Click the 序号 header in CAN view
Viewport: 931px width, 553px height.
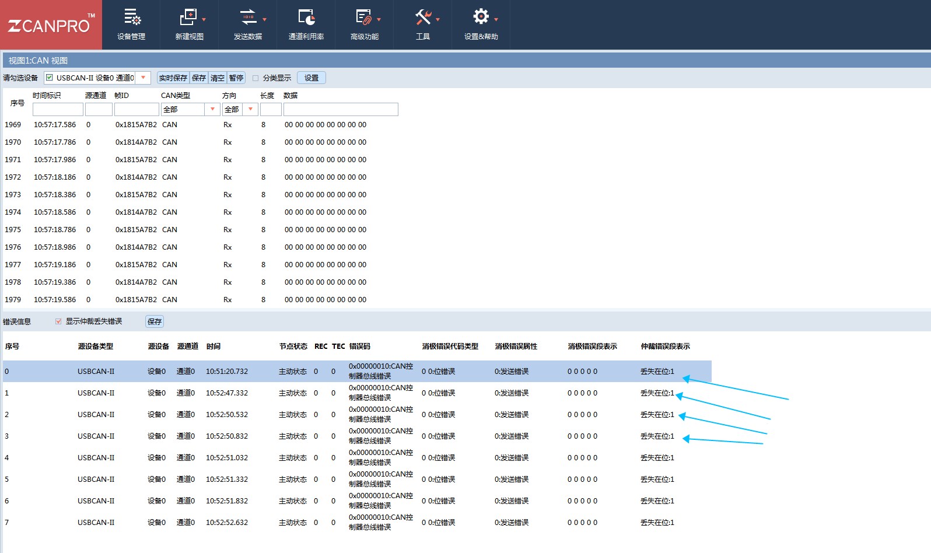coord(17,103)
